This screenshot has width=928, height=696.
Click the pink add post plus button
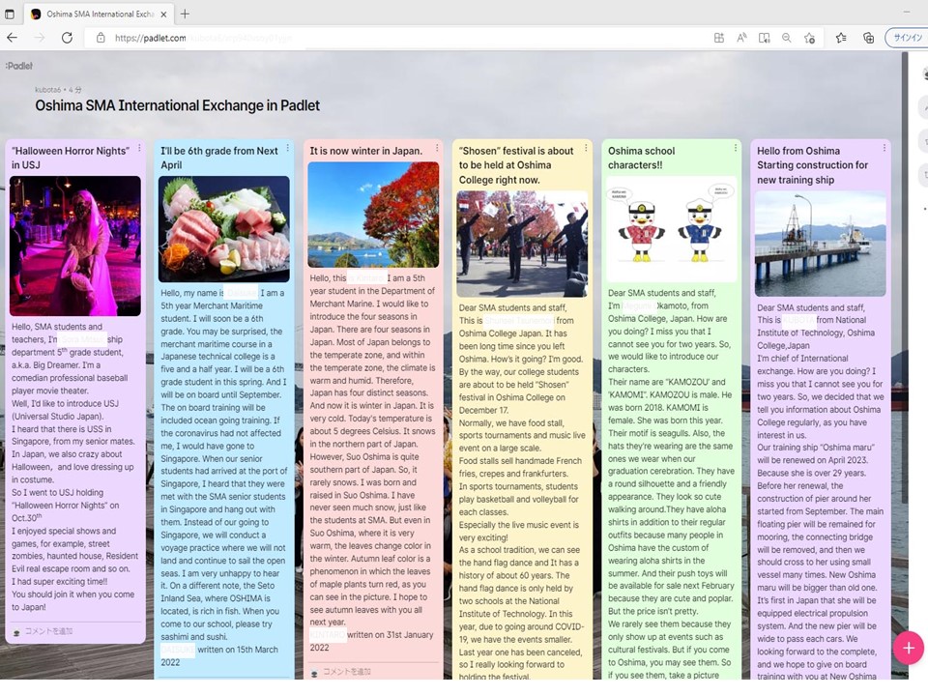coord(908,647)
